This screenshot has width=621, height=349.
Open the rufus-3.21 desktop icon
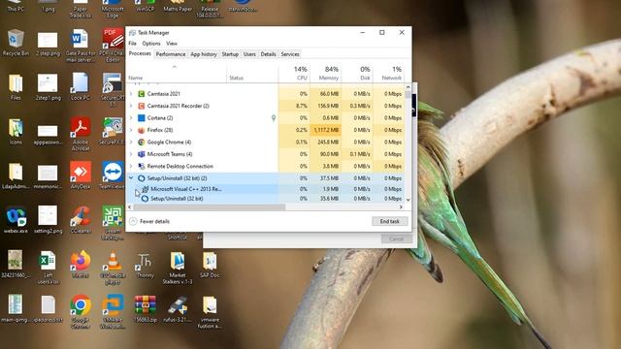[x=177, y=305]
